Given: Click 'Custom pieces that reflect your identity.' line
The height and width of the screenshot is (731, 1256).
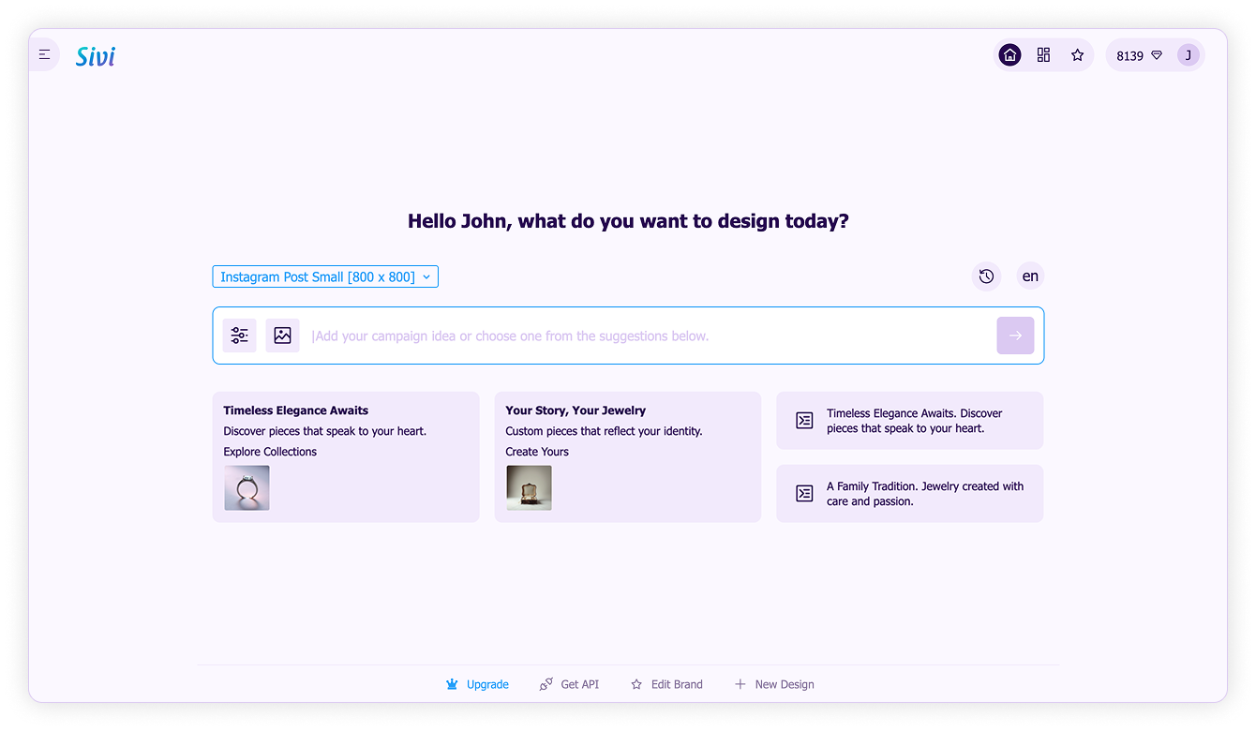Looking at the screenshot, I should tap(604, 431).
